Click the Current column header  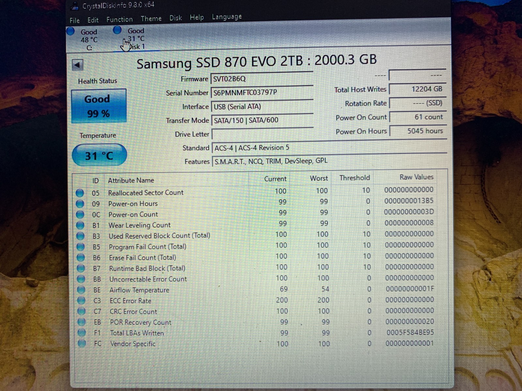coord(275,179)
